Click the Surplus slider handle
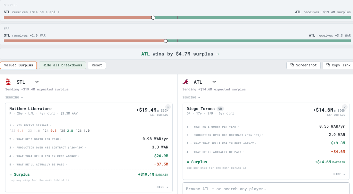The image size is (353, 194). (153, 18)
